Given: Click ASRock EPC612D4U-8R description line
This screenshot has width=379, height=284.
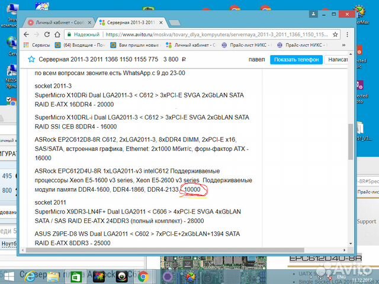Looking at the screenshot, I should click(143, 180).
